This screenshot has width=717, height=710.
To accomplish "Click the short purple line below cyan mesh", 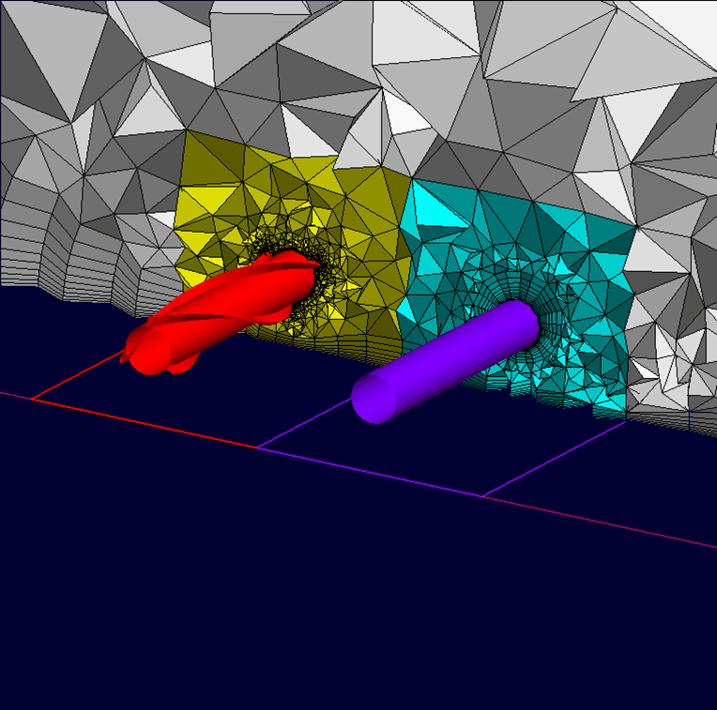I will [554, 459].
